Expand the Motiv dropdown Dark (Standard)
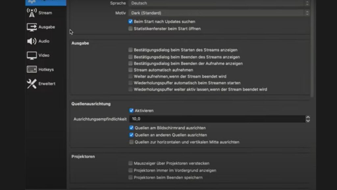 220,13
